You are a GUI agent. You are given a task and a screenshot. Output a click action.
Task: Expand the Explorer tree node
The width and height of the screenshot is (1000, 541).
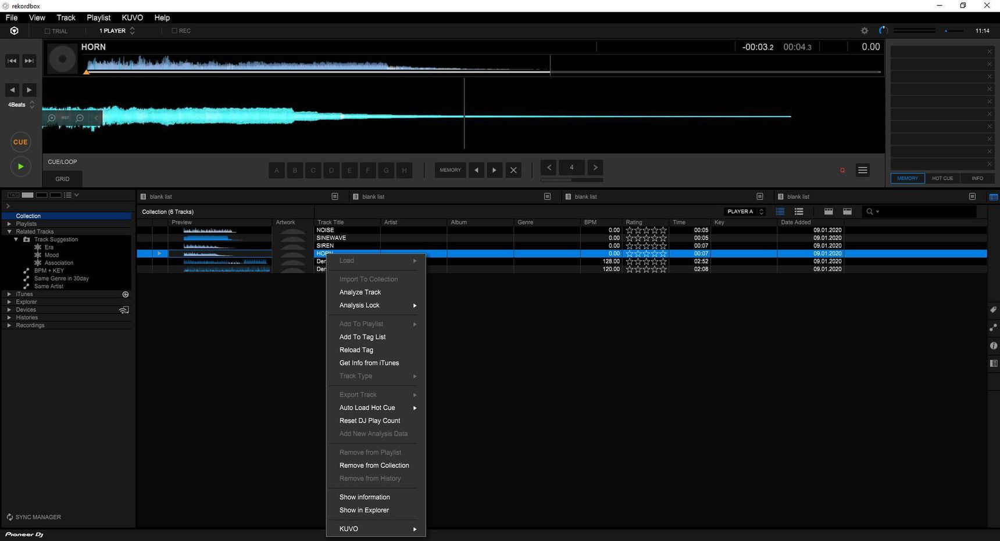click(9, 302)
